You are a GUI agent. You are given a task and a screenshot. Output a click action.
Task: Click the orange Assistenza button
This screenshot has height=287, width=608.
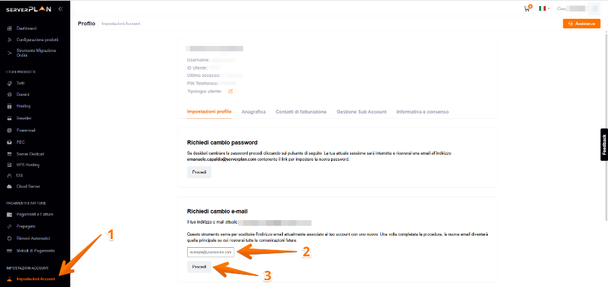coord(581,24)
